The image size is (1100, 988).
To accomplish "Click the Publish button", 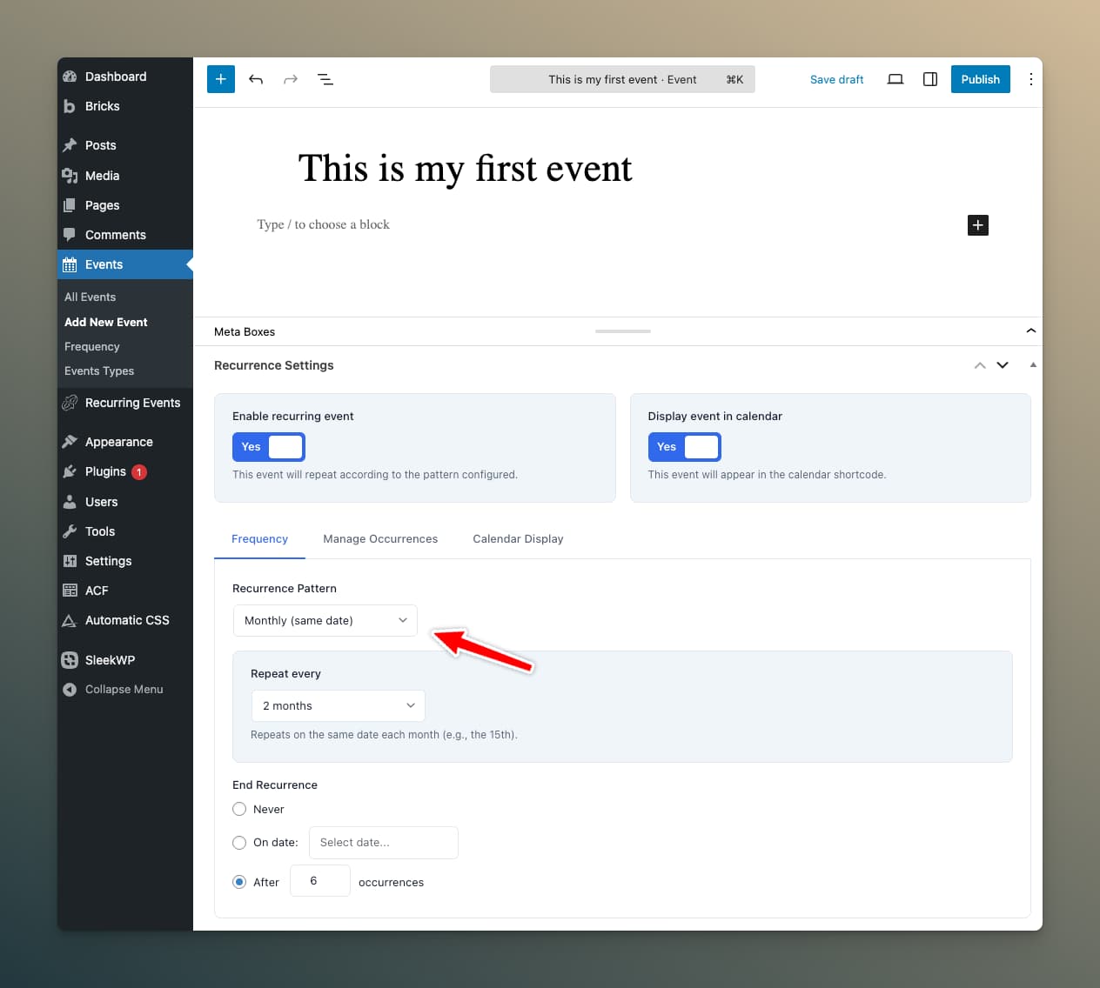I will (x=980, y=79).
